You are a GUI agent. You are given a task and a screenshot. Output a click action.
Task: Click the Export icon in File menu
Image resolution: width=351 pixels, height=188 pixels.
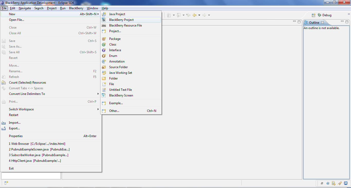4,128
